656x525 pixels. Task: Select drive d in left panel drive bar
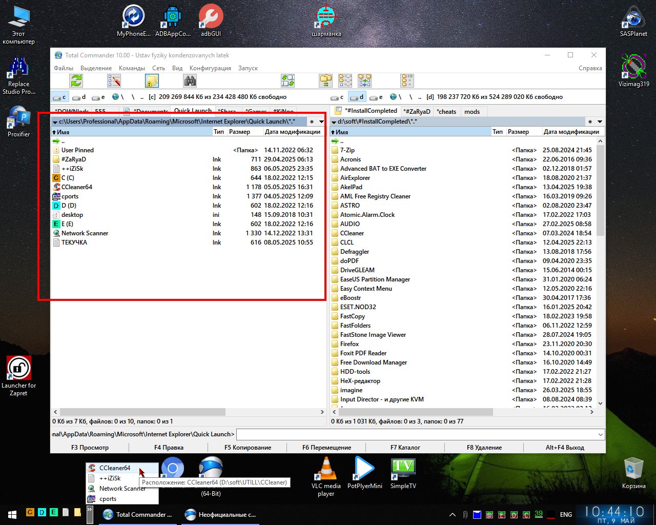(x=79, y=97)
